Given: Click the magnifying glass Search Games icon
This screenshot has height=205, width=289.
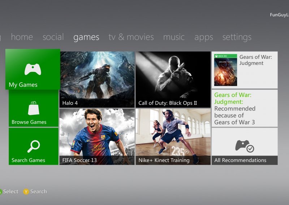Looking at the screenshot, I should [x=34, y=147].
